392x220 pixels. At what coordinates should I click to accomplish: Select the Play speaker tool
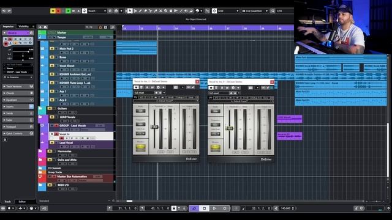pyautogui.click(x=186, y=11)
